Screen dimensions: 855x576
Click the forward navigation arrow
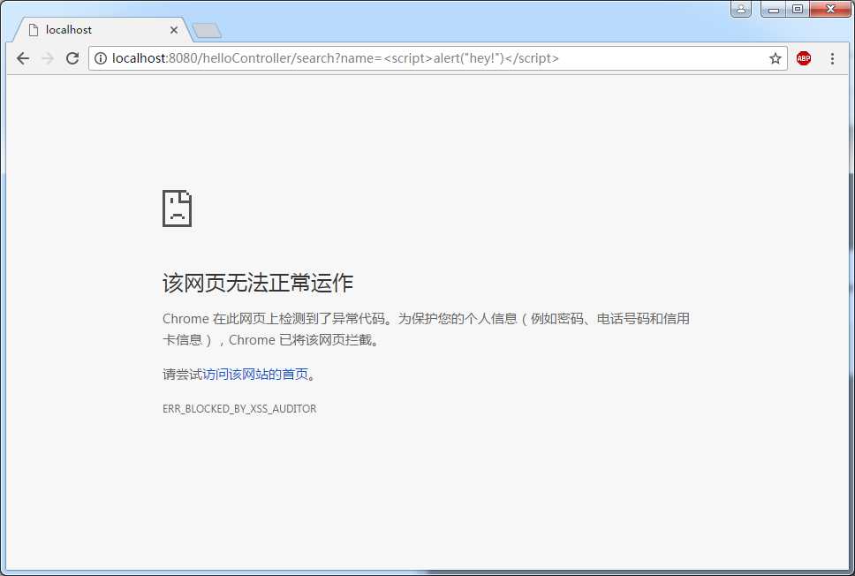[x=48, y=58]
